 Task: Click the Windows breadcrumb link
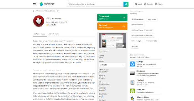39,11
